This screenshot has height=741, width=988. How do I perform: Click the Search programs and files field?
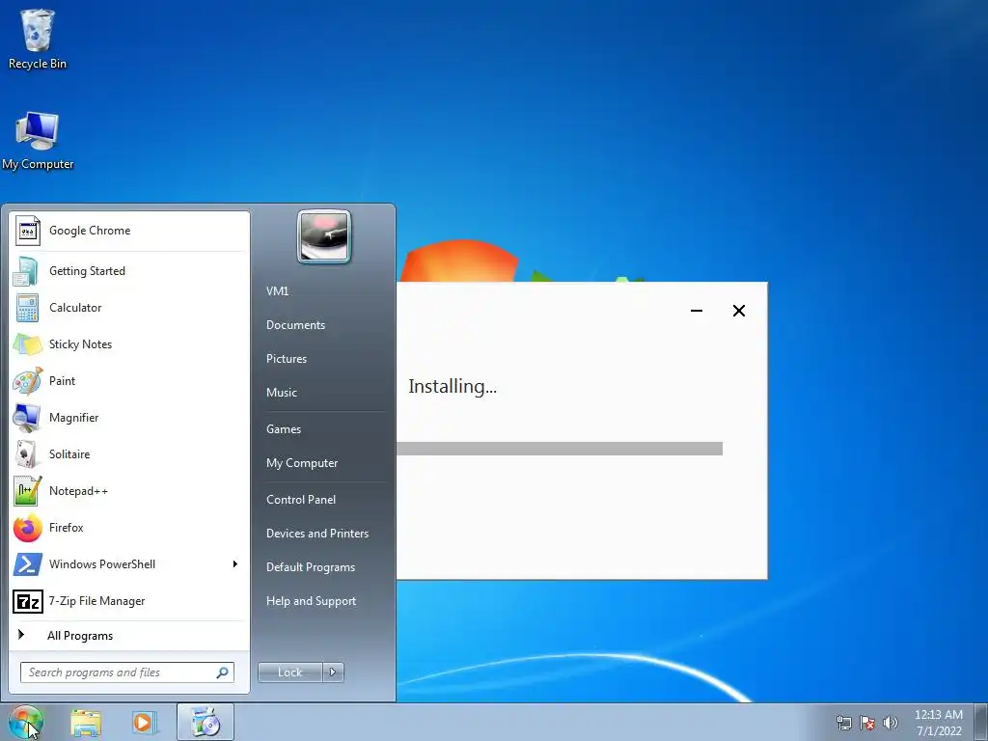(x=126, y=672)
